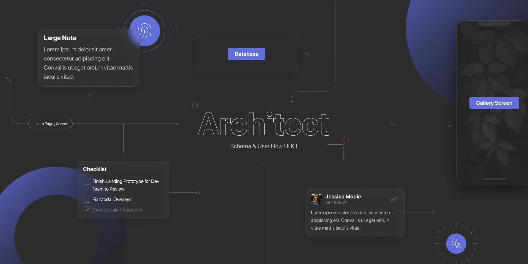Click the connector node right of Jessica's card
Screen dimensions: 528x264
[434, 213]
